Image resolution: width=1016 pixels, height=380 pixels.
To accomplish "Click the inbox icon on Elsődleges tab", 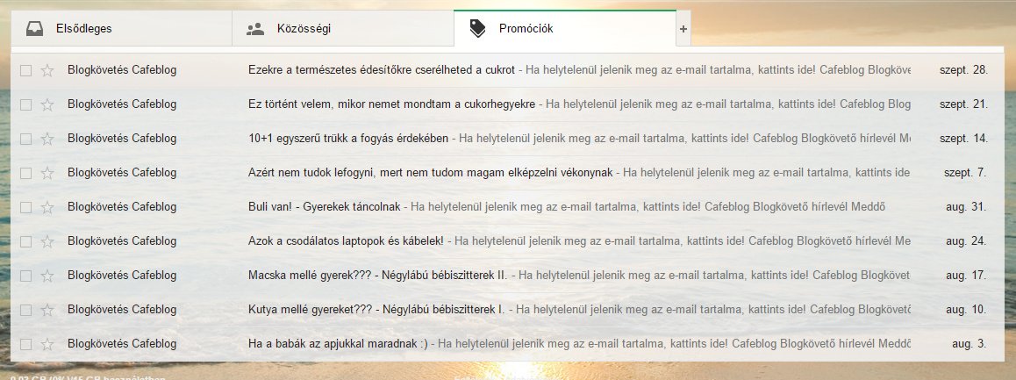I will (33, 28).
